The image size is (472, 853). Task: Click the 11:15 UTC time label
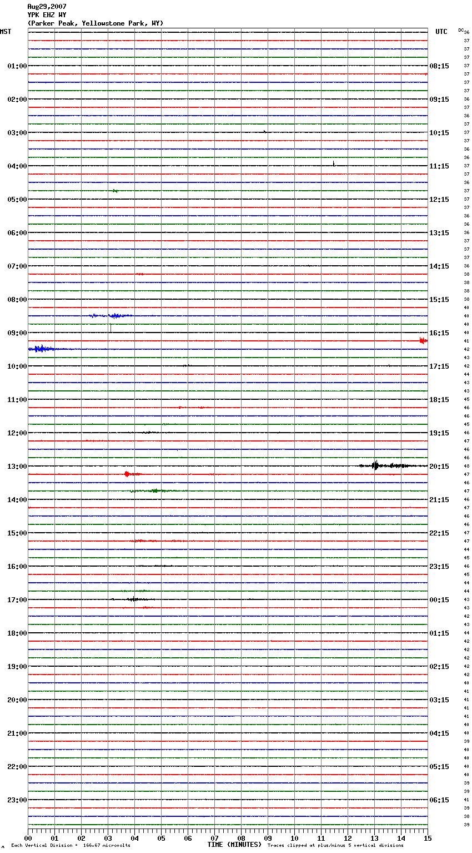(439, 166)
